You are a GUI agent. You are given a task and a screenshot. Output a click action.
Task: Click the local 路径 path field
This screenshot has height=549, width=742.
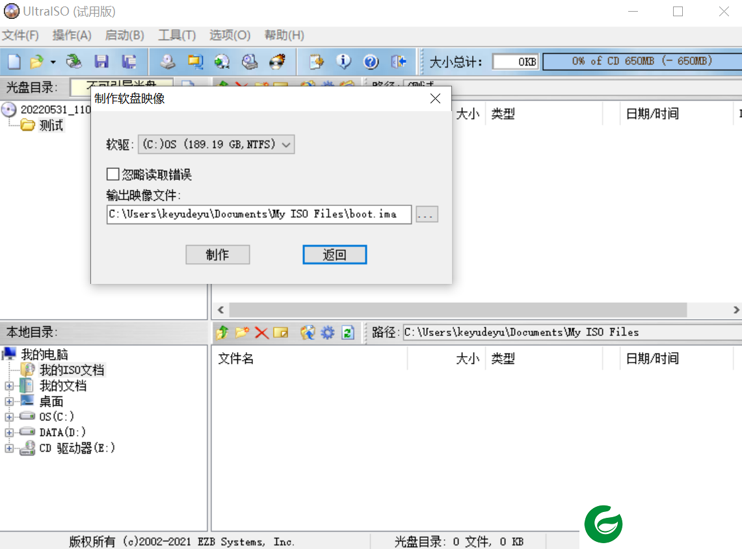[x=572, y=333]
